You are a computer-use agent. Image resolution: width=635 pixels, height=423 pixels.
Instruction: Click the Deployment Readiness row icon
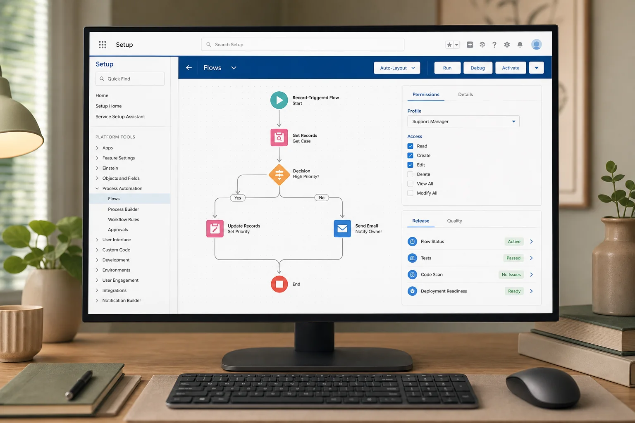(x=412, y=291)
